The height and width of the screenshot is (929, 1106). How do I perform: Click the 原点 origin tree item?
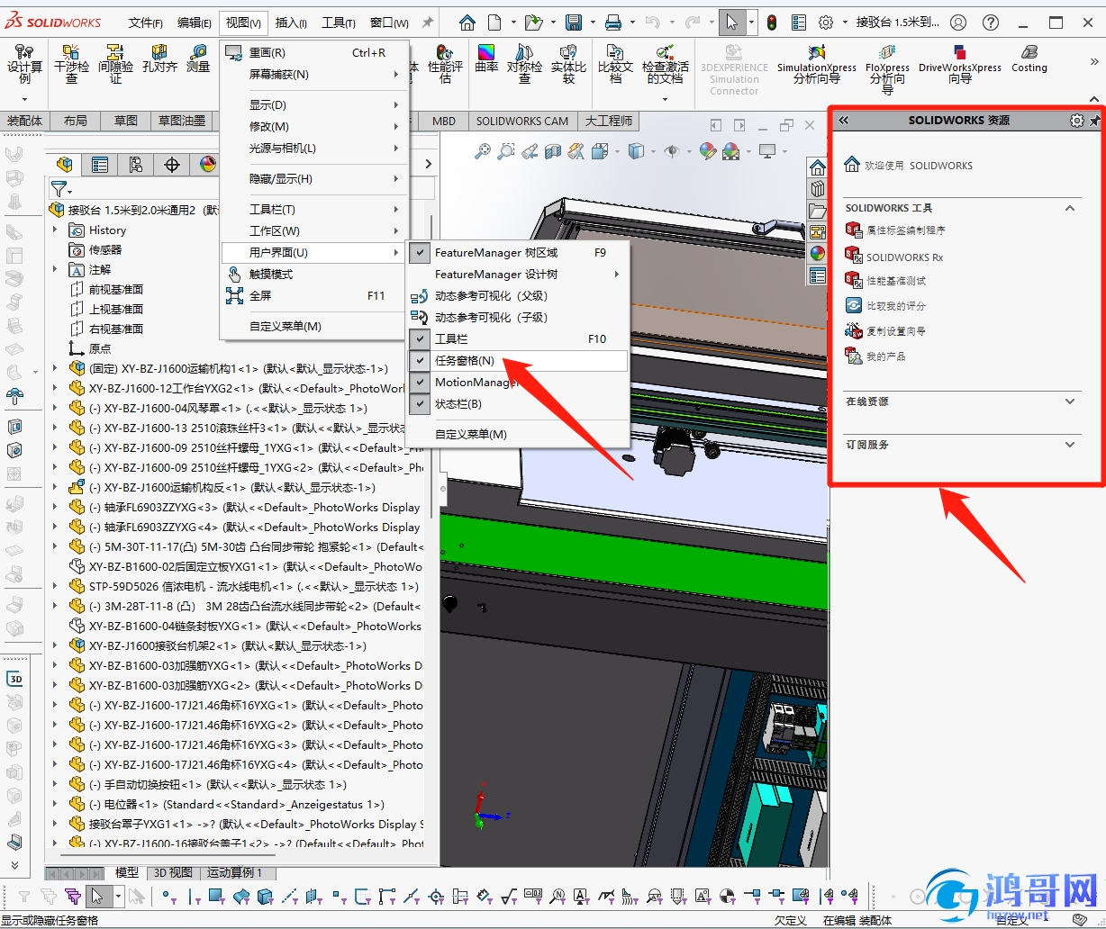point(100,349)
